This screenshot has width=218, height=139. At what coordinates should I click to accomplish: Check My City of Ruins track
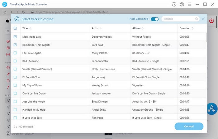point(15,85)
